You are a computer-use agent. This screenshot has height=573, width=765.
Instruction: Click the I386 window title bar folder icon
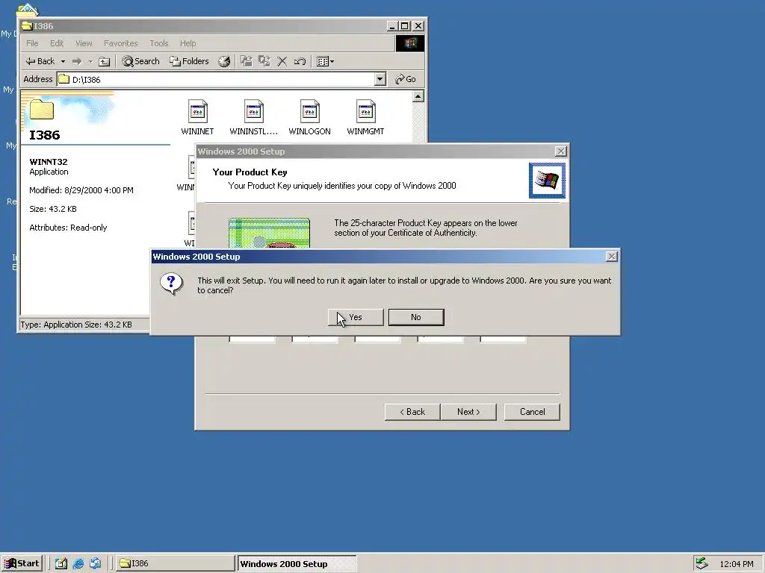point(28,26)
